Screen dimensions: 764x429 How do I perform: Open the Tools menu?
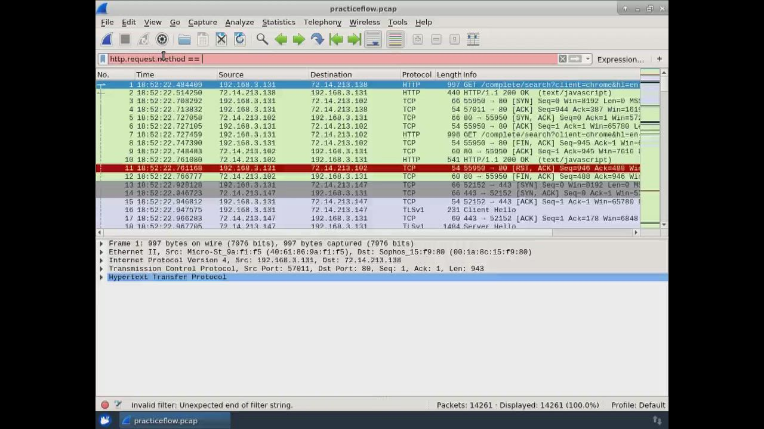398,22
